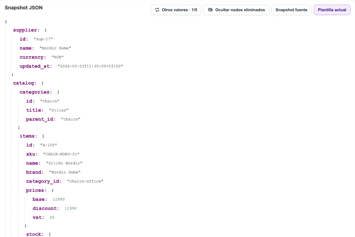This screenshot has width=355, height=237.
Task: Collapse the items array key
Action: tap(28, 136)
